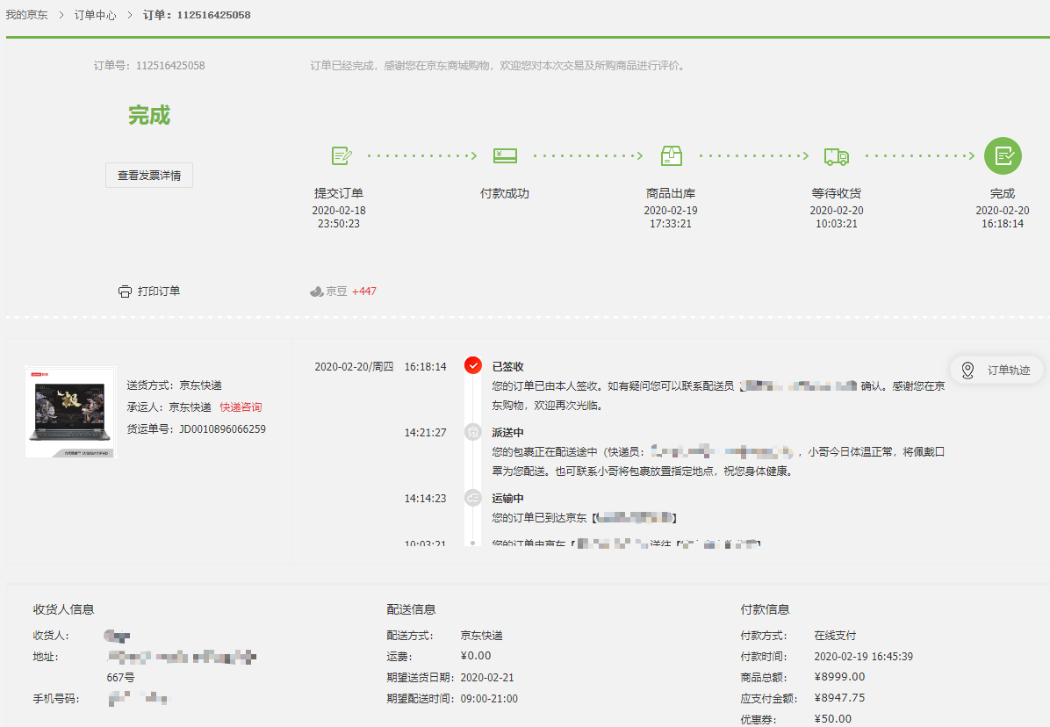Select the shipping fee ¥0.00

coord(476,656)
